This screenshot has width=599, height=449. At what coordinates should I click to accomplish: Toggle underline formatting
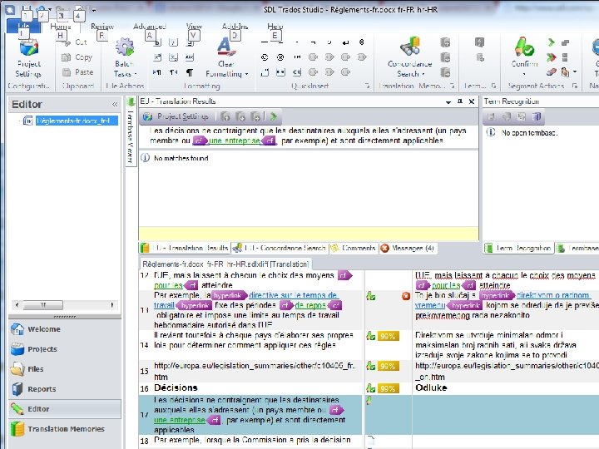(x=190, y=42)
